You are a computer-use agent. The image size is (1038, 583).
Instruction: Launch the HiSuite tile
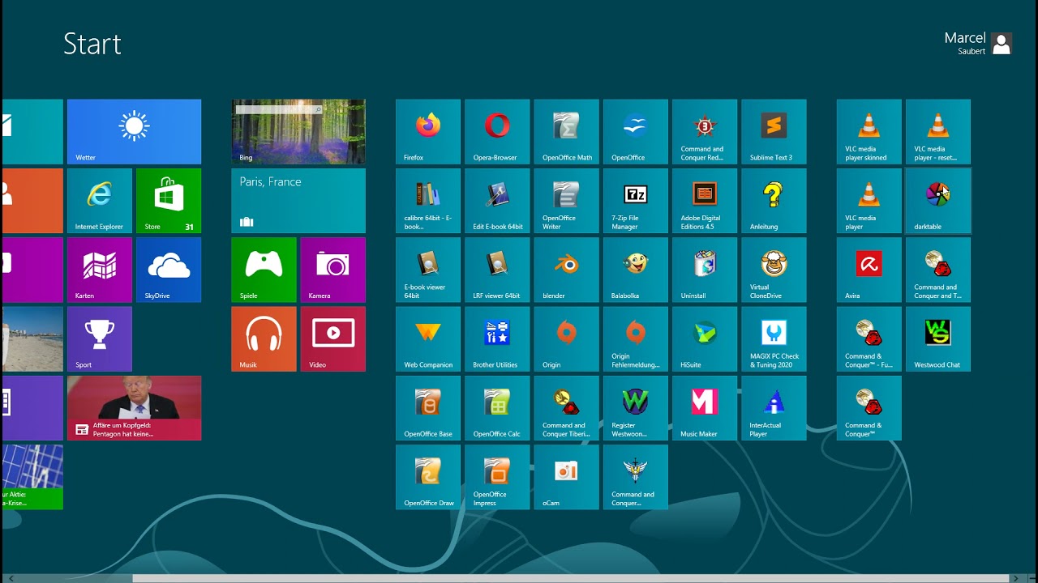point(705,339)
